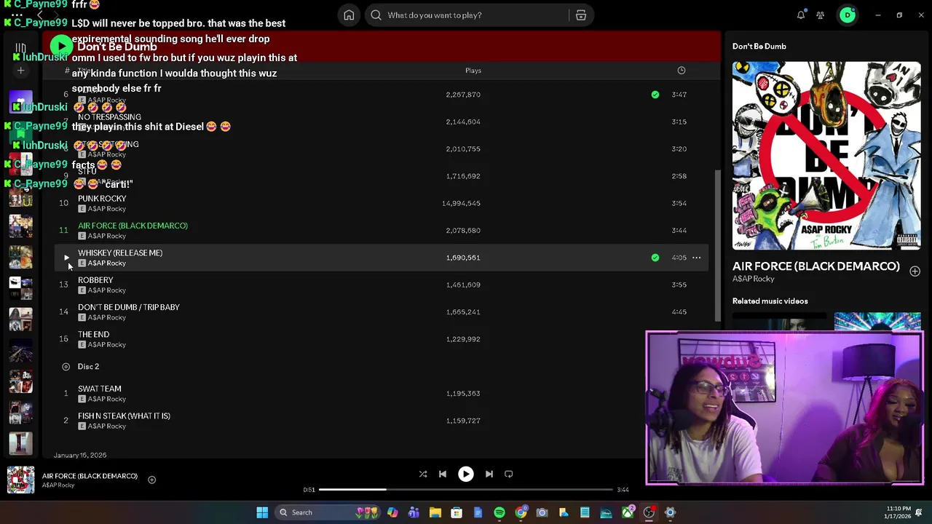Screen dimensions: 932x524
Task: Add now-playing track to Liked Songs in bottom bar
Action: (151, 480)
